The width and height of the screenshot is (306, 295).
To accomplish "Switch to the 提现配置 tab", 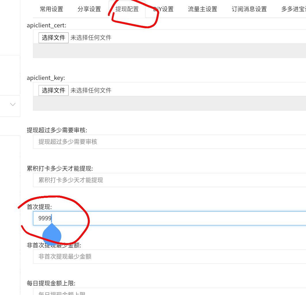I will 127,9.
